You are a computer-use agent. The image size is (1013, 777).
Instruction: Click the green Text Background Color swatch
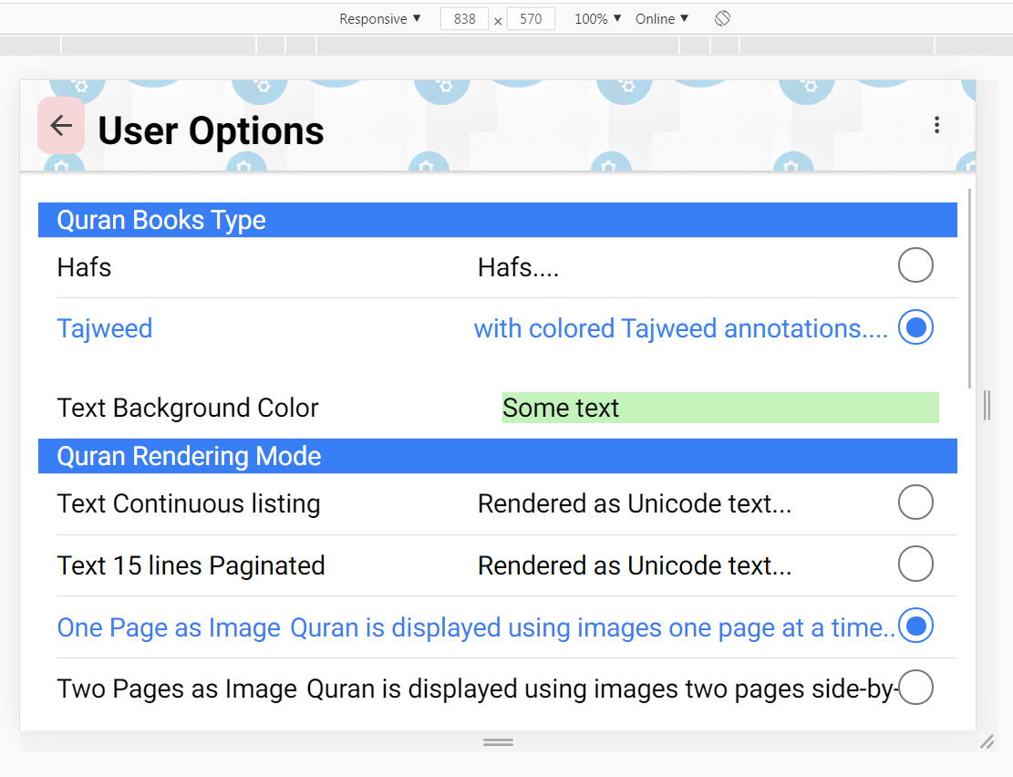[720, 408]
